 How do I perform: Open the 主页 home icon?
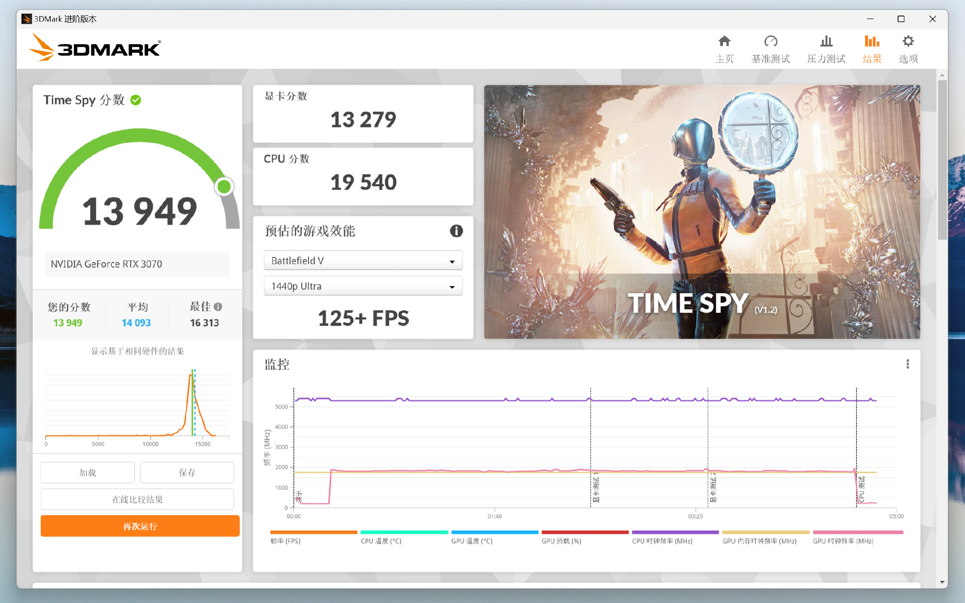(x=724, y=41)
